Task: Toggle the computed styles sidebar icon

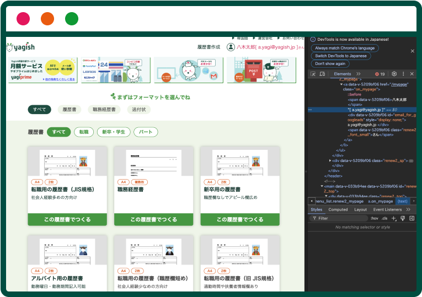Action: coord(412,218)
